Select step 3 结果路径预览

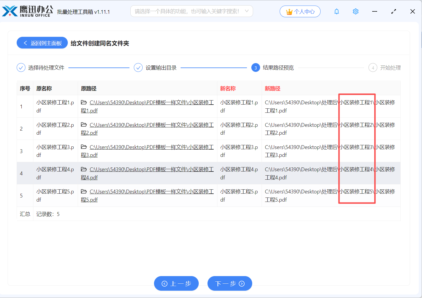[x=255, y=68]
